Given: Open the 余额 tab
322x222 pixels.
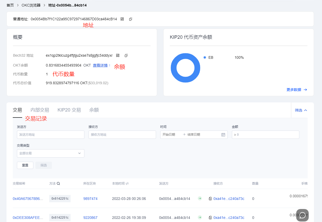Looking at the screenshot, I should click(x=94, y=110).
